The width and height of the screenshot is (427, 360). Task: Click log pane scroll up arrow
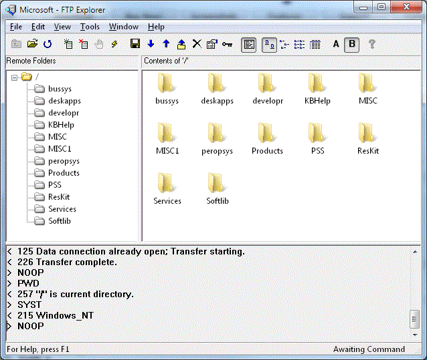(x=415, y=252)
